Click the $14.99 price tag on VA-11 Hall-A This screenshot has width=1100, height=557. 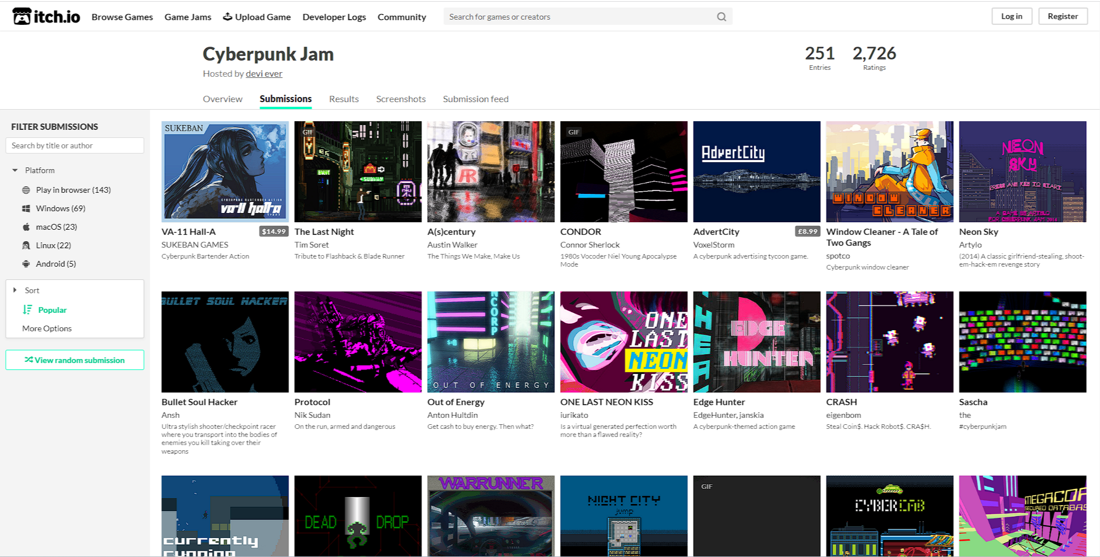coord(274,231)
